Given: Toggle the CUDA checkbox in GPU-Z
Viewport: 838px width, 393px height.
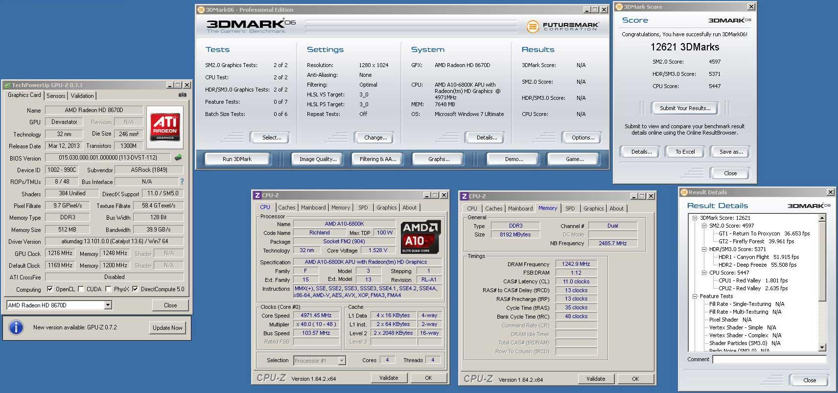Looking at the screenshot, I should [x=81, y=289].
